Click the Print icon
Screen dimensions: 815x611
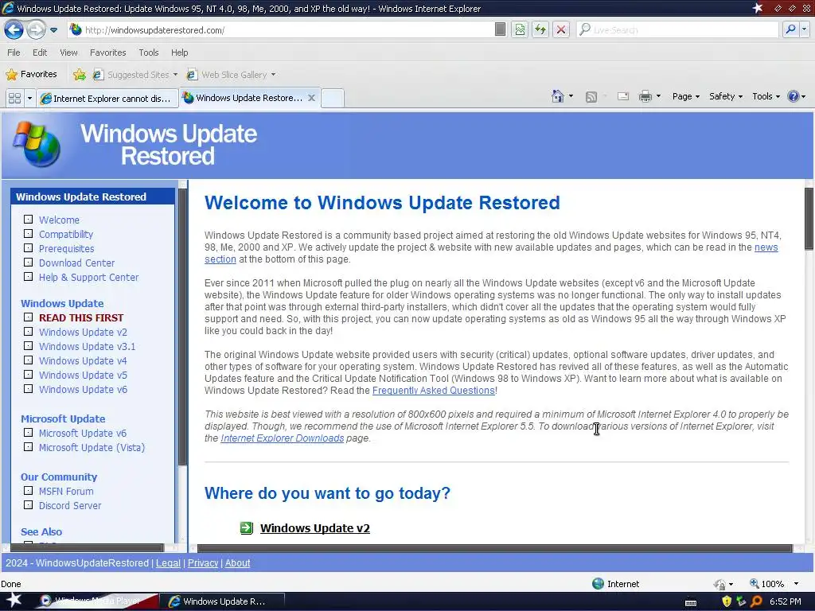pyautogui.click(x=645, y=96)
